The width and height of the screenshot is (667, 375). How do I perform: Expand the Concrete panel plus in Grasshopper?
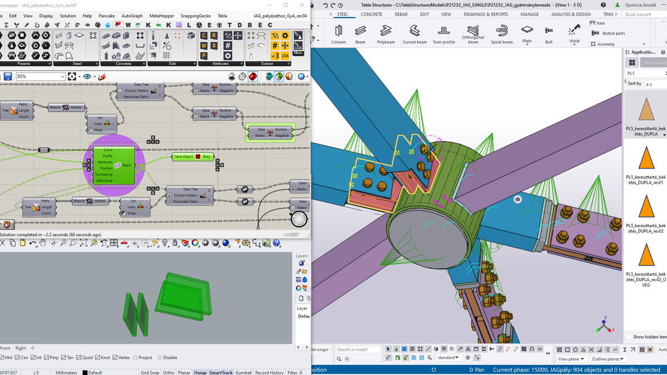point(144,64)
